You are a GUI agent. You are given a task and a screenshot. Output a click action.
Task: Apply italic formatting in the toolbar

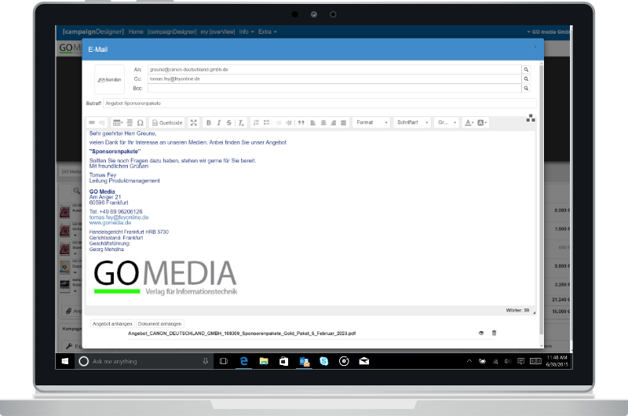click(x=219, y=122)
